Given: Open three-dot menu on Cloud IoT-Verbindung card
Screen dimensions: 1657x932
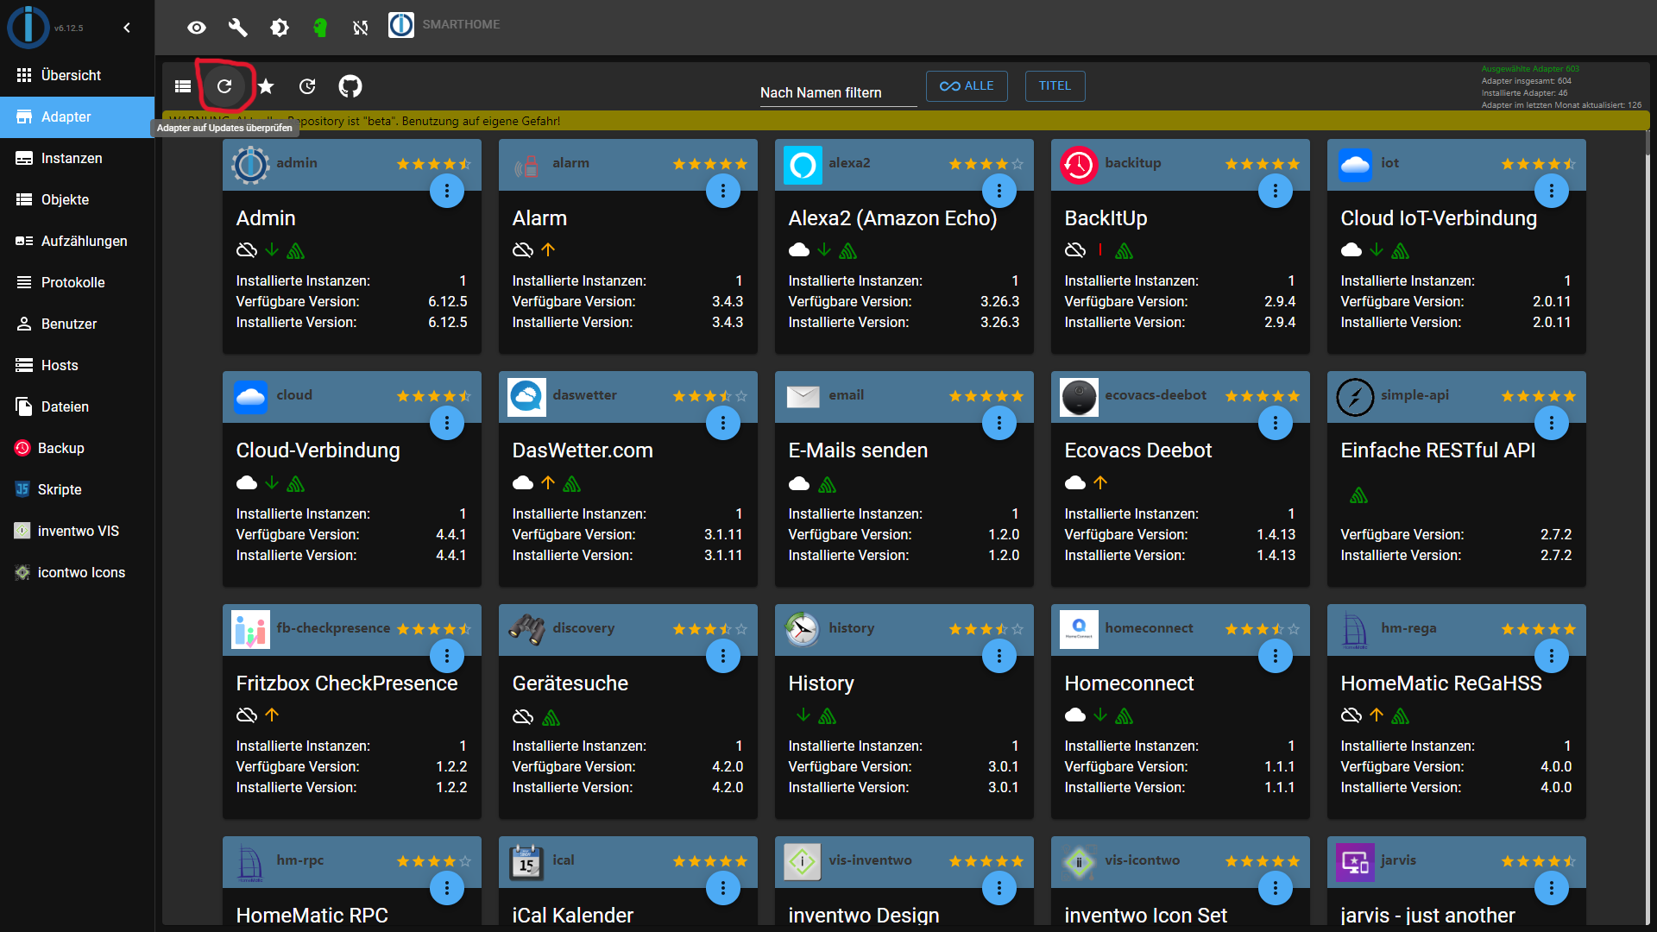Looking at the screenshot, I should tap(1552, 191).
